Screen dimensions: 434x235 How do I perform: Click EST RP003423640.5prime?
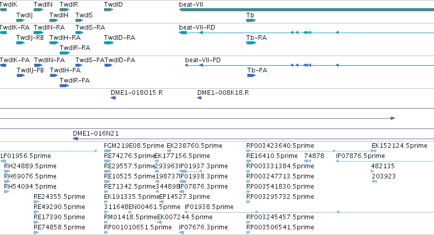(280, 146)
